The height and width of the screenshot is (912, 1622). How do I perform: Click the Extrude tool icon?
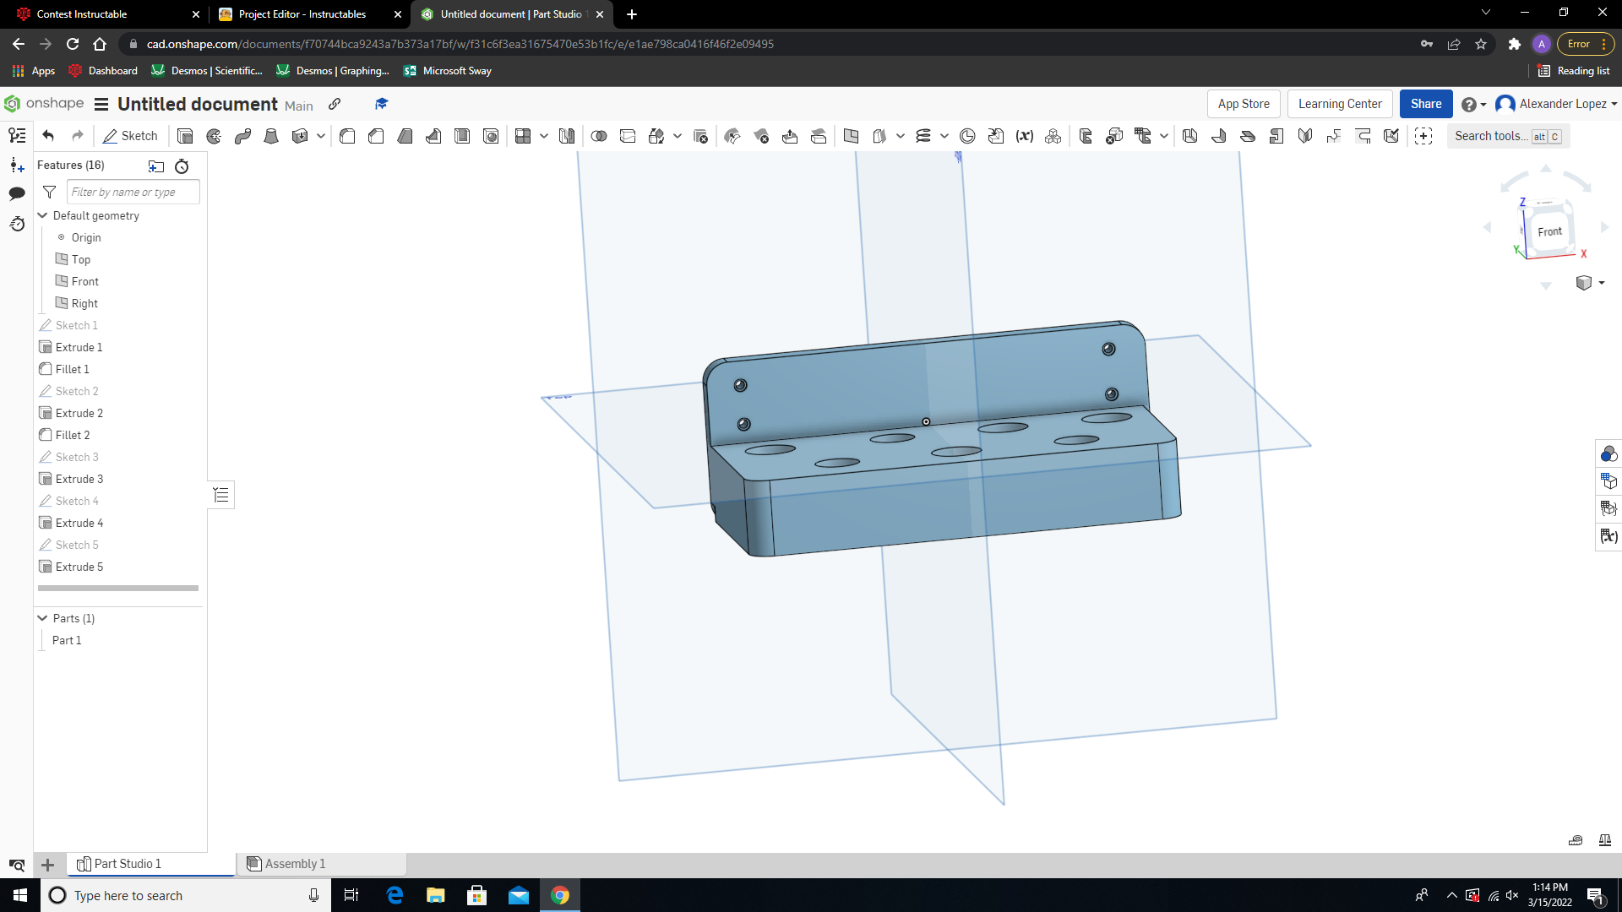pos(184,136)
